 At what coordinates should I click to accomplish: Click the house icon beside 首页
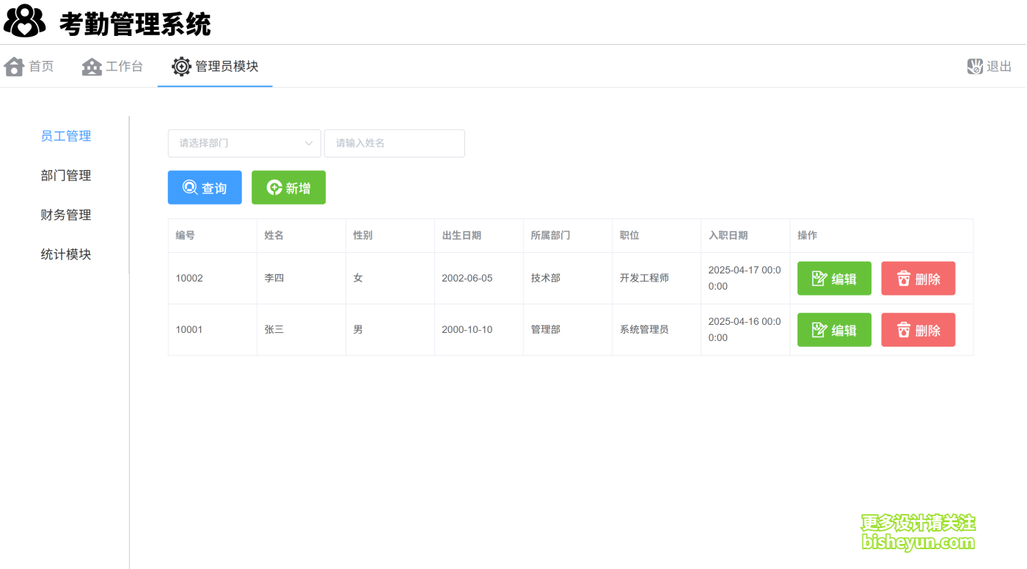(14, 67)
